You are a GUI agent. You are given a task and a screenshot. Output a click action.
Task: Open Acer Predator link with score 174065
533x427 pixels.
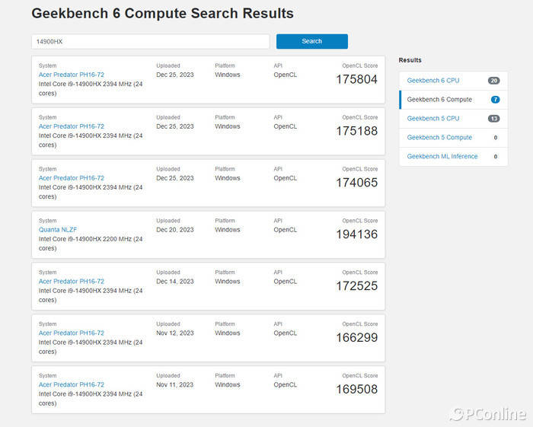72,178
